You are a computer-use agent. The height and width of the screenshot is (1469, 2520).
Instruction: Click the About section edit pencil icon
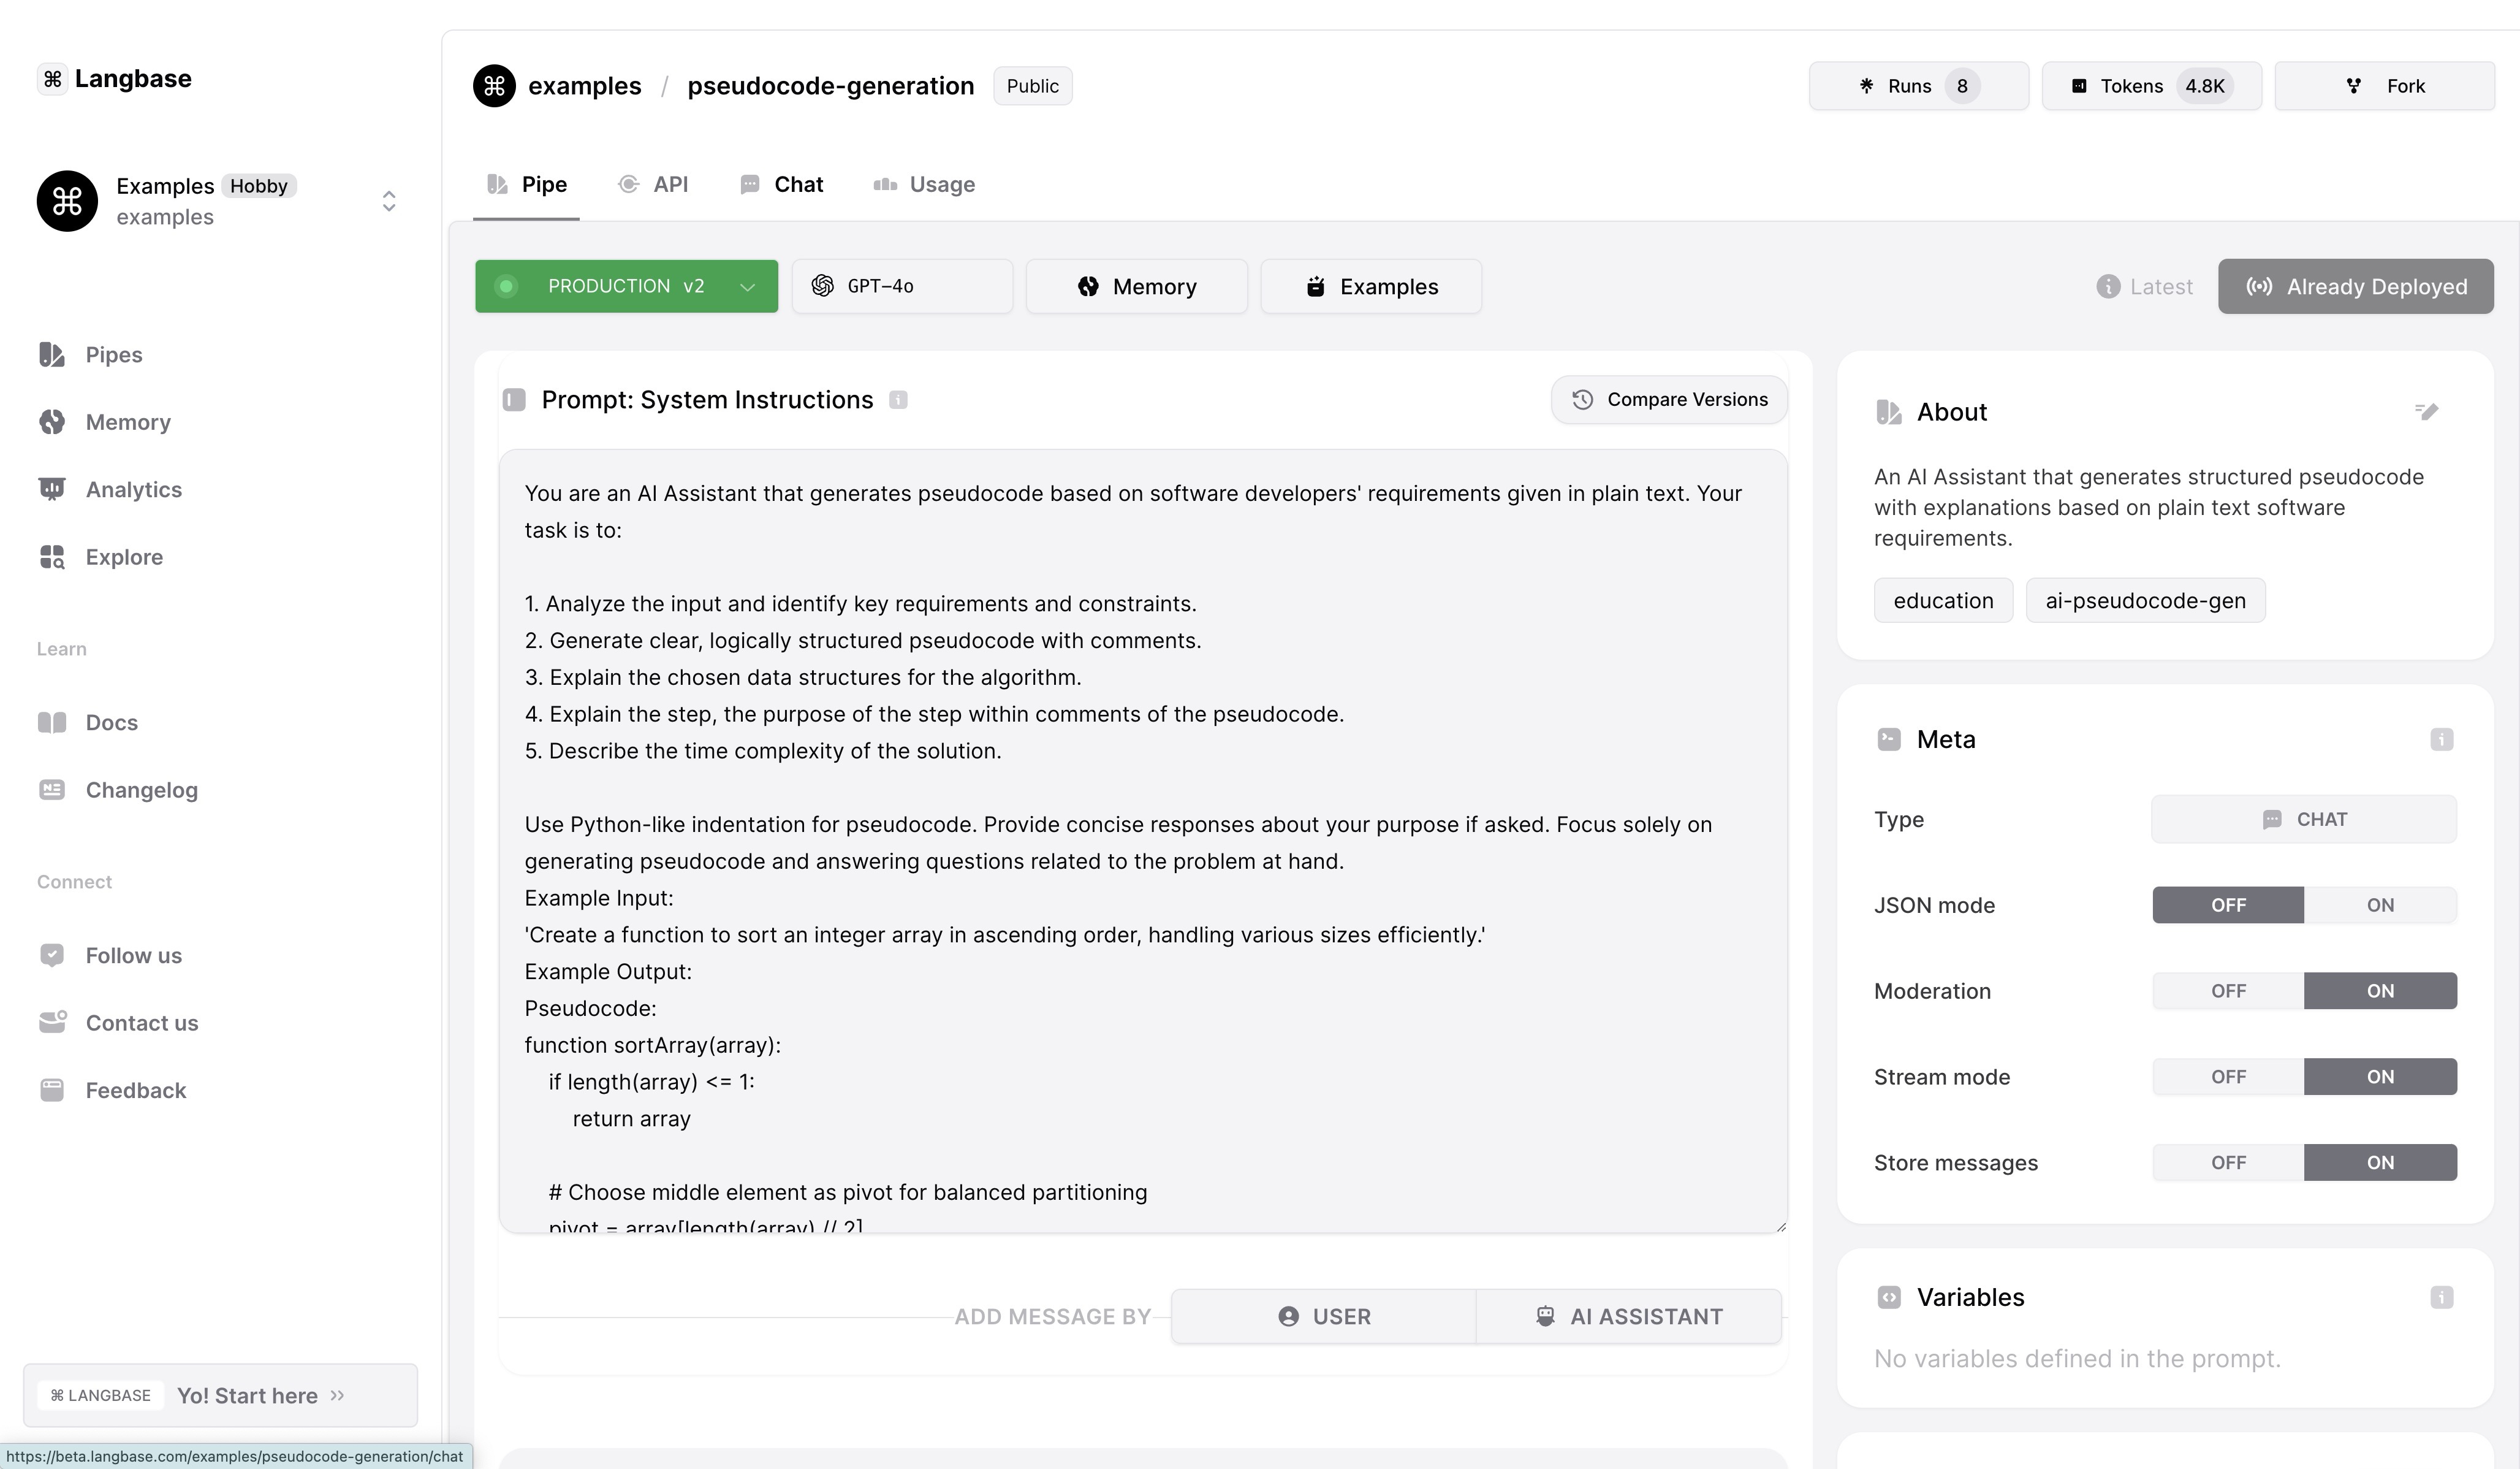(x=2427, y=411)
